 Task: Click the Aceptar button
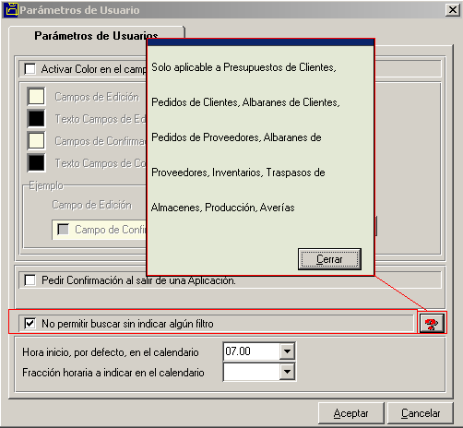(350, 413)
